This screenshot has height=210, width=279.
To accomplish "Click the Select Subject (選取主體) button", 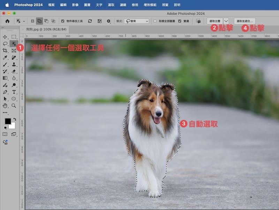I will tap(215, 21).
